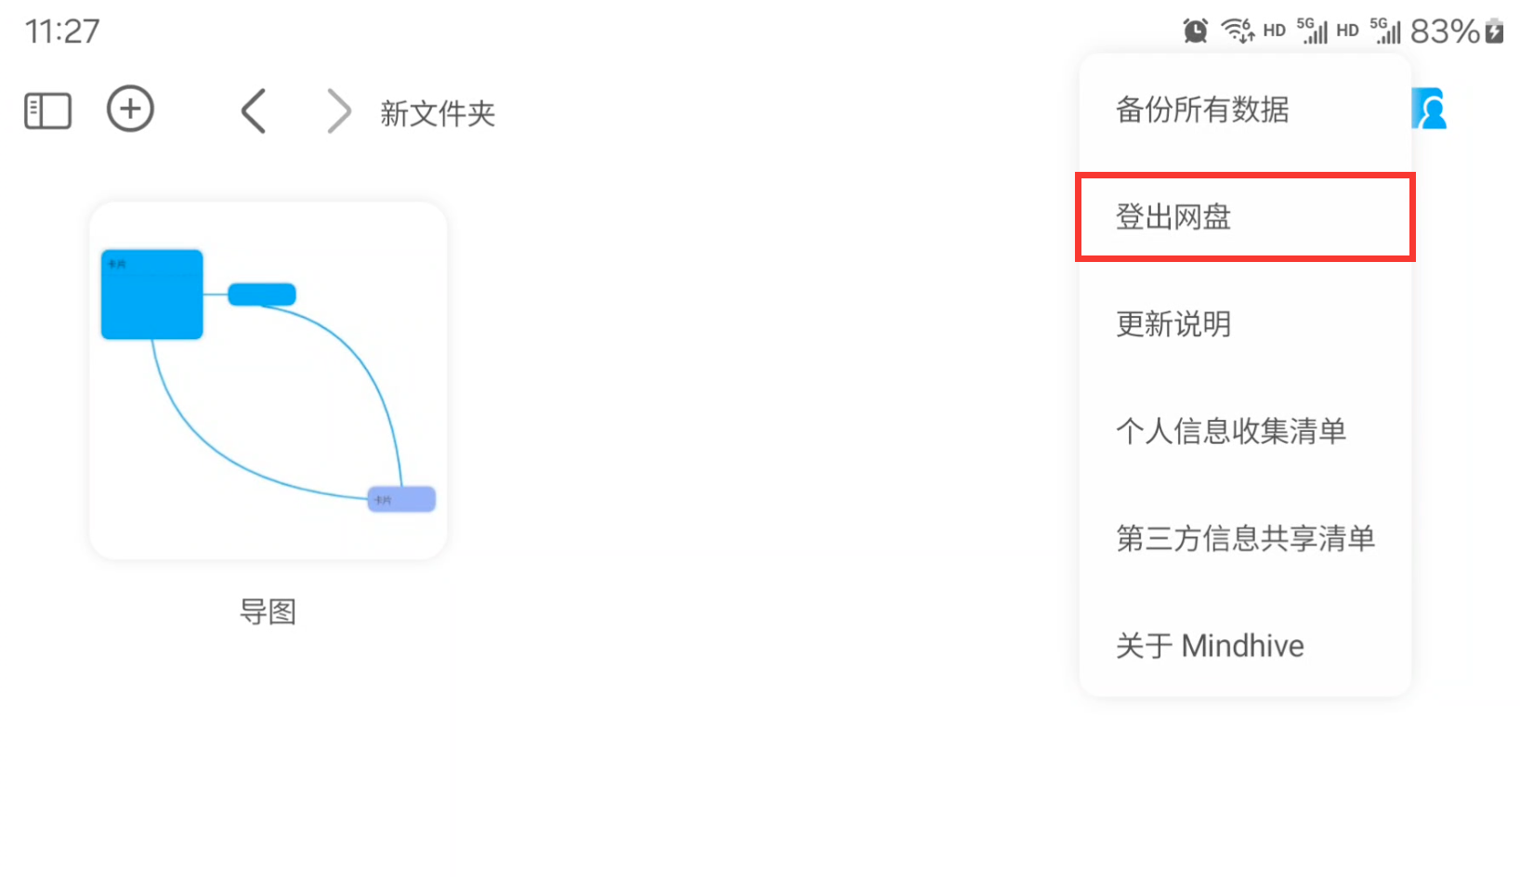Tap the 11:27 clock in status bar
This screenshot has height=877, width=1520.
click(x=61, y=32)
